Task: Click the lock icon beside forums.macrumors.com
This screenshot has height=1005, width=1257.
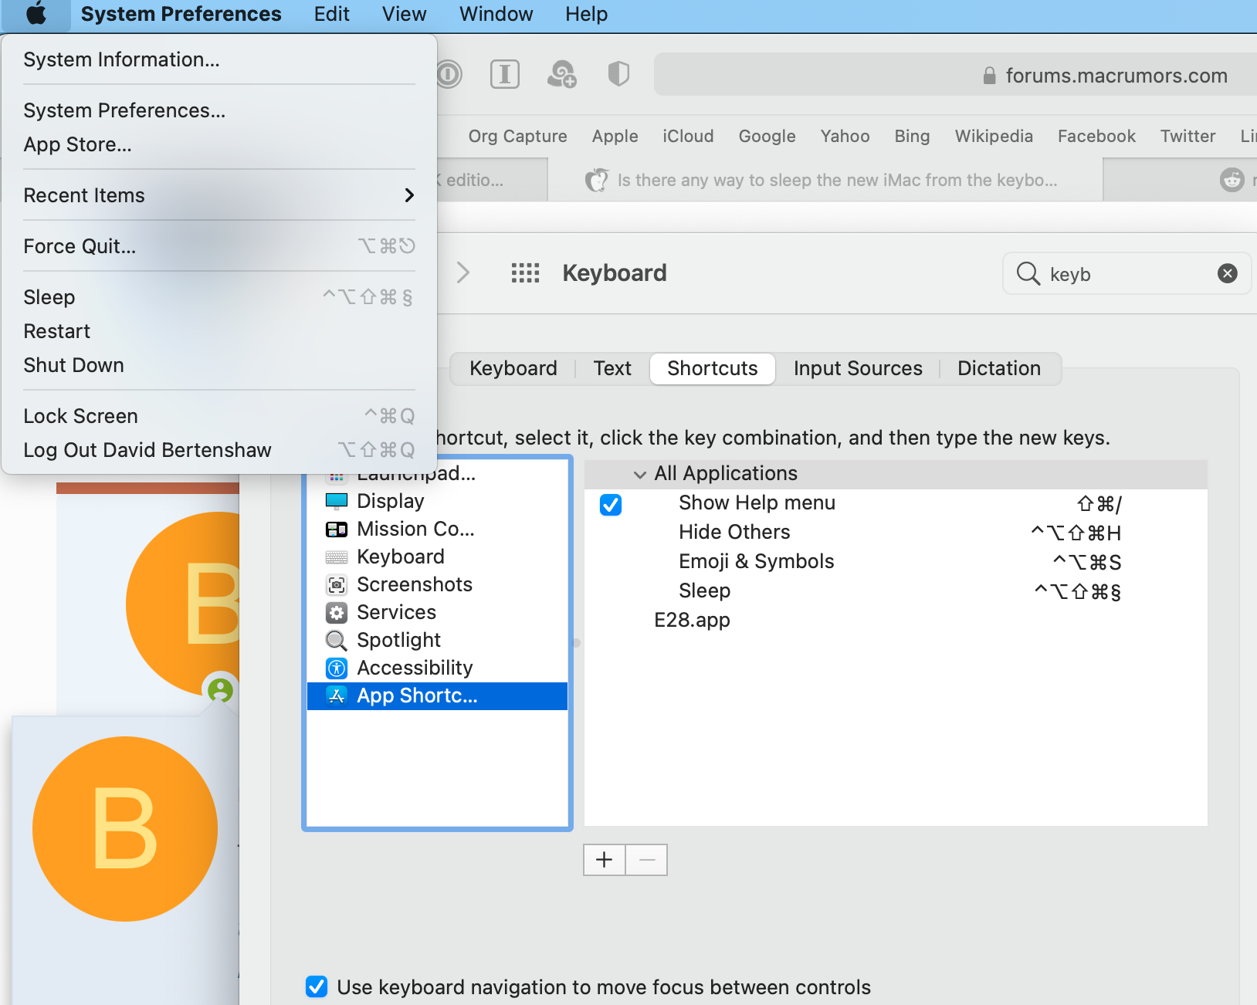Action: (x=989, y=76)
